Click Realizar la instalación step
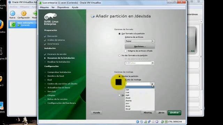Viewport: 223px width, 125px height. [x=59, y=62]
